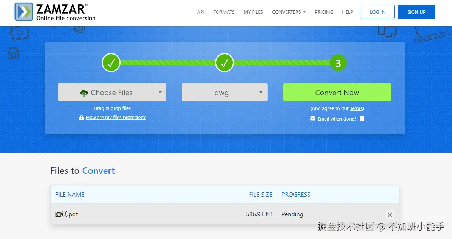The width and height of the screenshot is (452, 239).
Task: Click the 586.93 KB size value
Action: tap(259, 214)
